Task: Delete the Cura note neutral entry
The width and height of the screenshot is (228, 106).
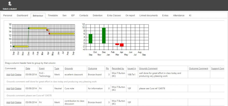Action: (x=18, y=89)
